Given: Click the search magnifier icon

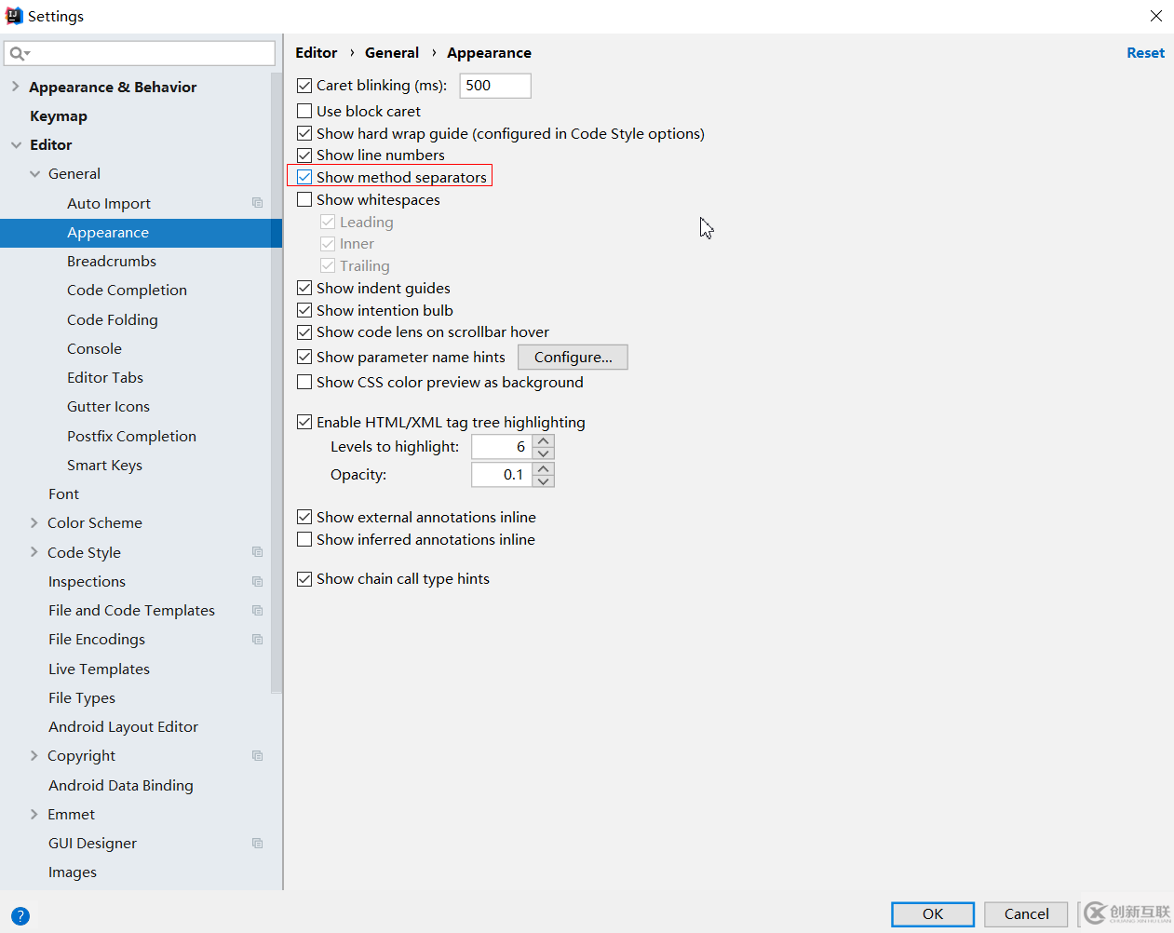Looking at the screenshot, I should pos(18,54).
